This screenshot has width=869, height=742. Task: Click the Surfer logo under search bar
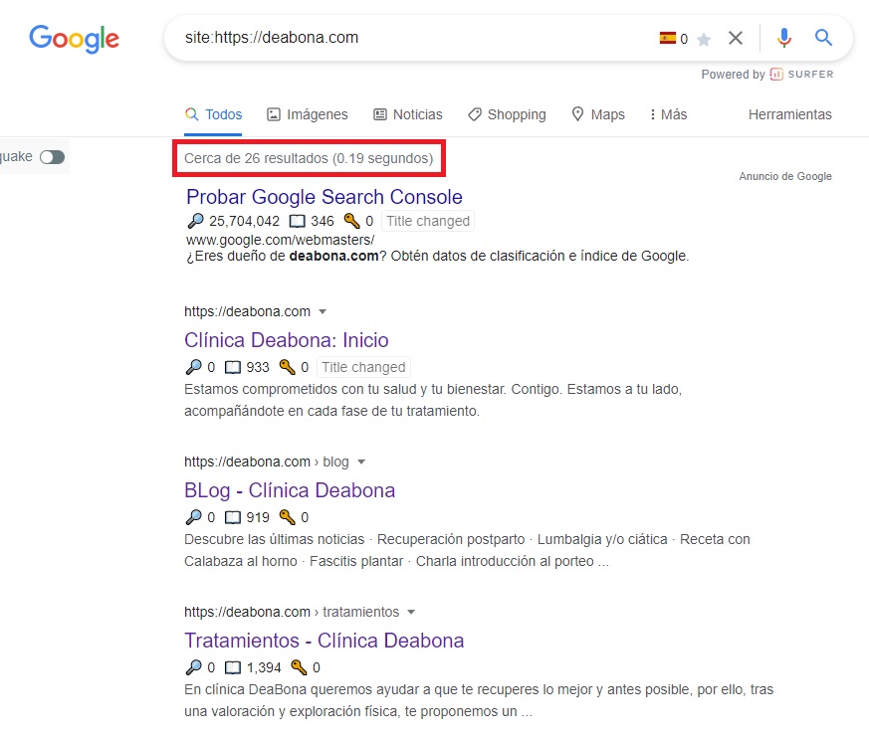coord(801,75)
